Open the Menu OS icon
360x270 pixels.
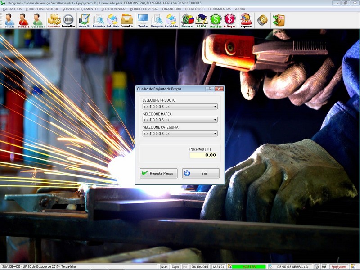[84, 20]
